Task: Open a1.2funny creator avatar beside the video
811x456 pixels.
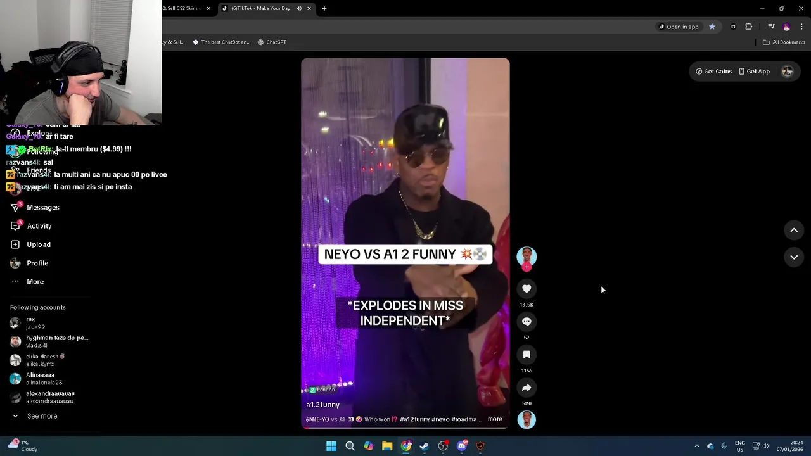Action: coord(527,256)
